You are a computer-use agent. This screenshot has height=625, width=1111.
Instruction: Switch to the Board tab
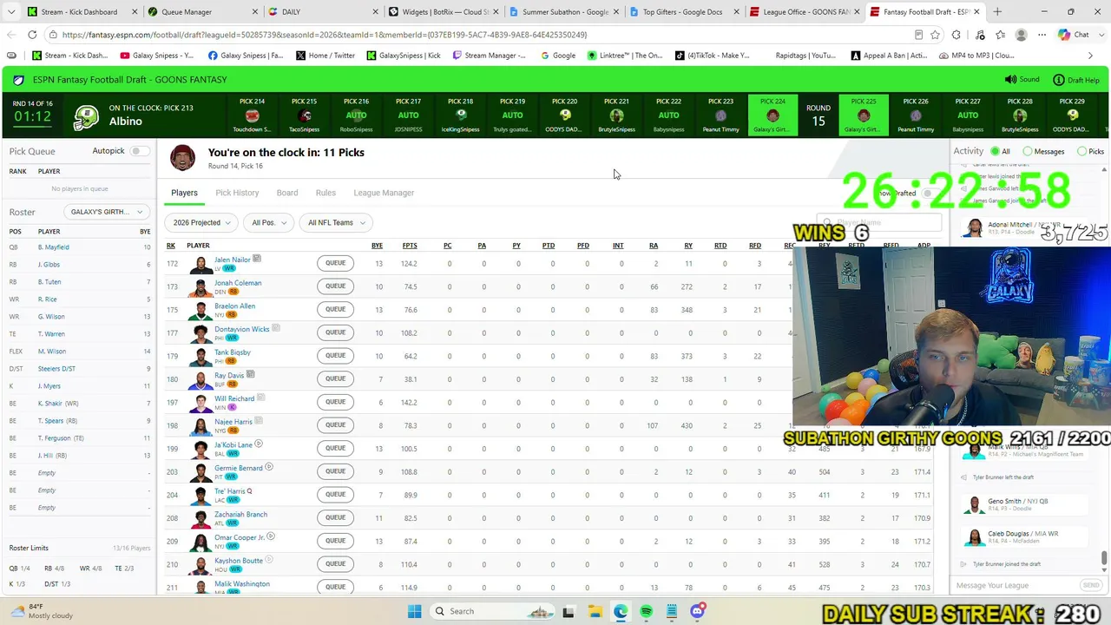pos(287,193)
